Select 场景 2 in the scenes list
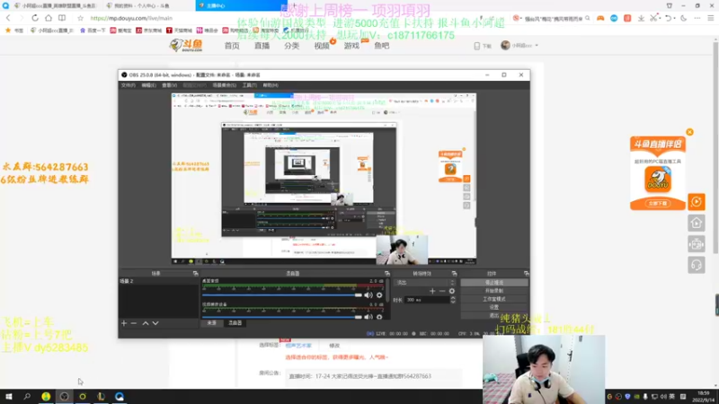This screenshot has height=404, width=719. [158, 281]
